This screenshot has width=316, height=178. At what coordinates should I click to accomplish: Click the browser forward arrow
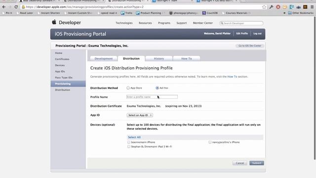tap(10, 7)
